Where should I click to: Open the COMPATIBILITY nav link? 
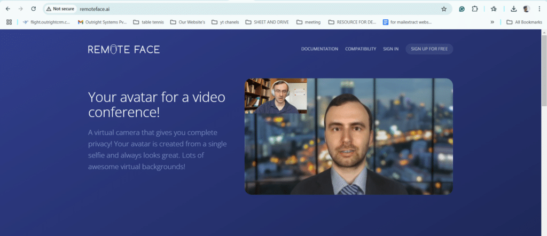tap(361, 49)
